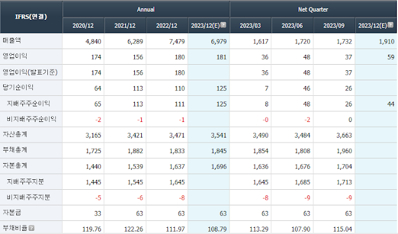Click 부채비율 estimate value 108.79
Image resolution: width=398 pixels, height=234 pixels.
pyautogui.click(x=217, y=229)
